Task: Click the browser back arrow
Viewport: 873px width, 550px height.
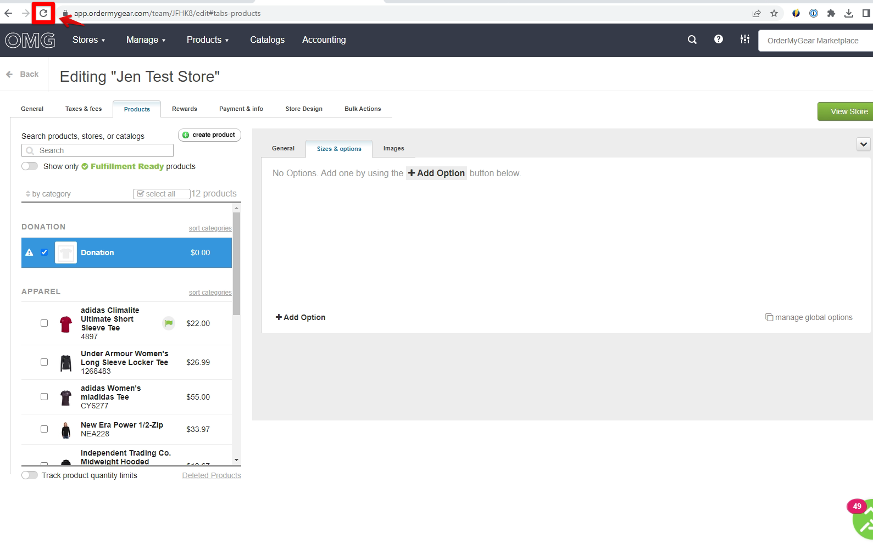Action: [8, 13]
